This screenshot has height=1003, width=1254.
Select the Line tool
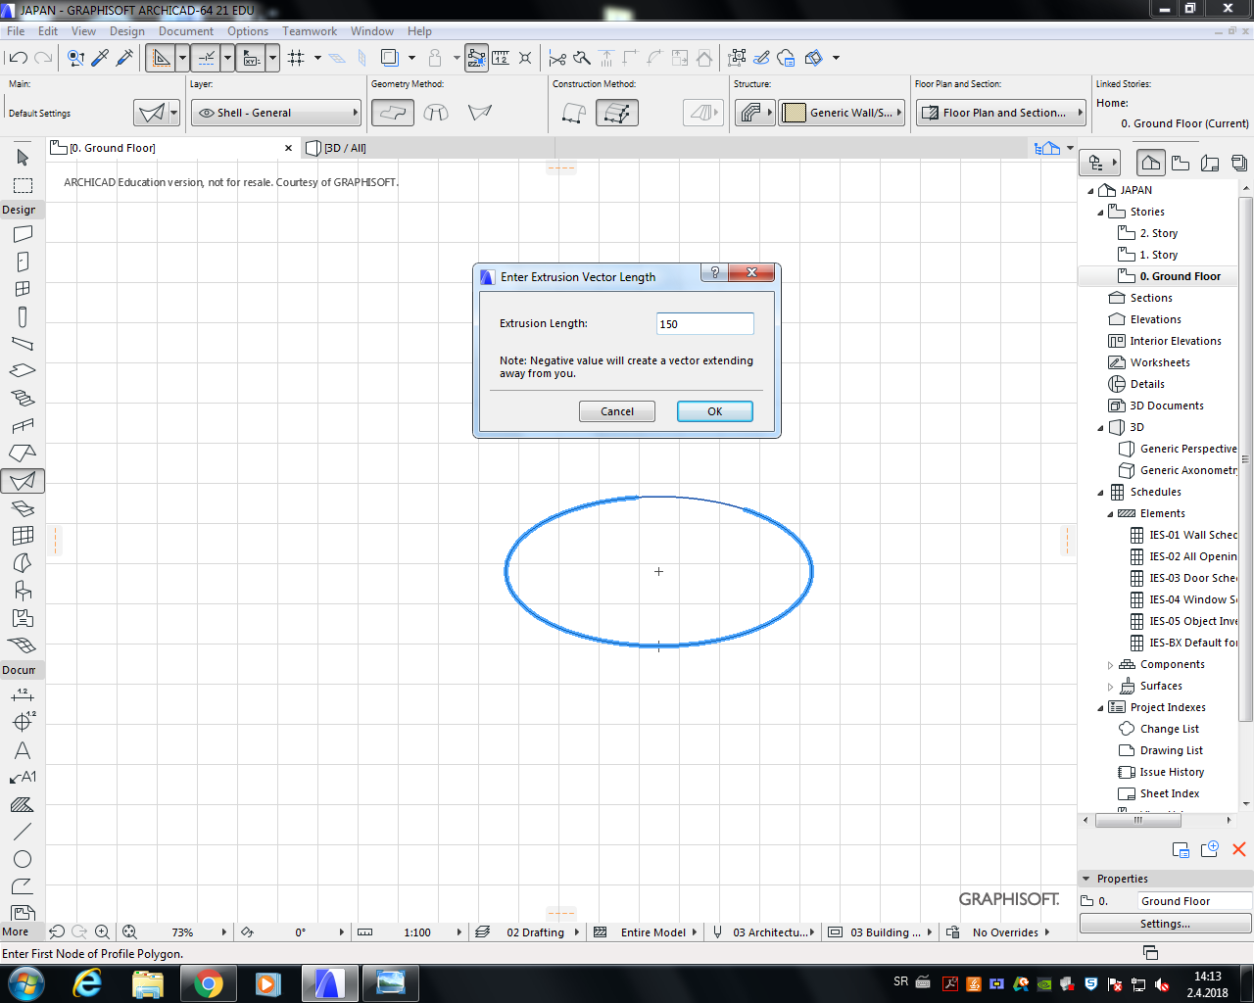click(x=23, y=832)
